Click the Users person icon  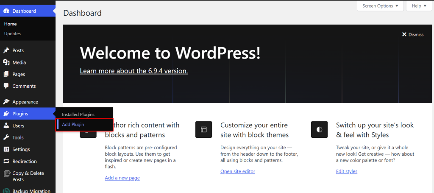click(6, 126)
